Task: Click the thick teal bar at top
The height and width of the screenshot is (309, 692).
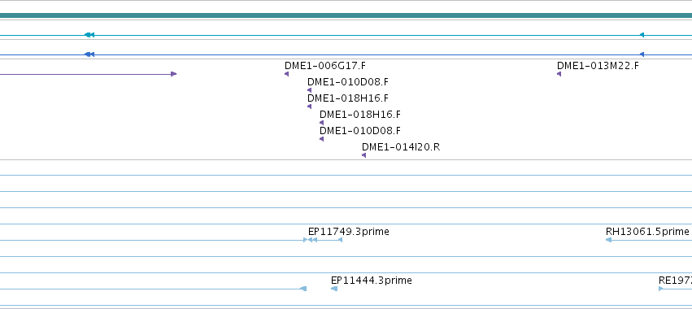Action: pyautogui.click(x=346, y=16)
